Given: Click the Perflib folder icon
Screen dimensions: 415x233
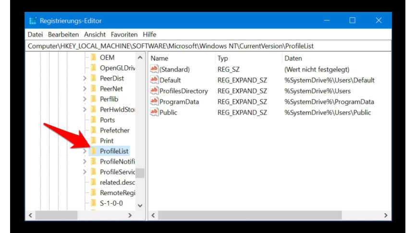Looking at the screenshot, I should point(94,99).
